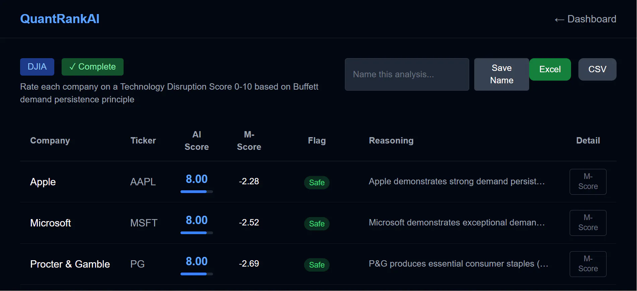Image resolution: width=637 pixels, height=291 pixels.
Task: Click the Complete status badge
Action: [x=92, y=67]
